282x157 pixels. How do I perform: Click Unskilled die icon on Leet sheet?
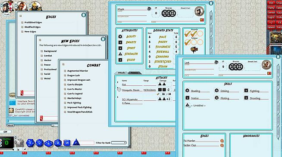(x=188, y=105)
